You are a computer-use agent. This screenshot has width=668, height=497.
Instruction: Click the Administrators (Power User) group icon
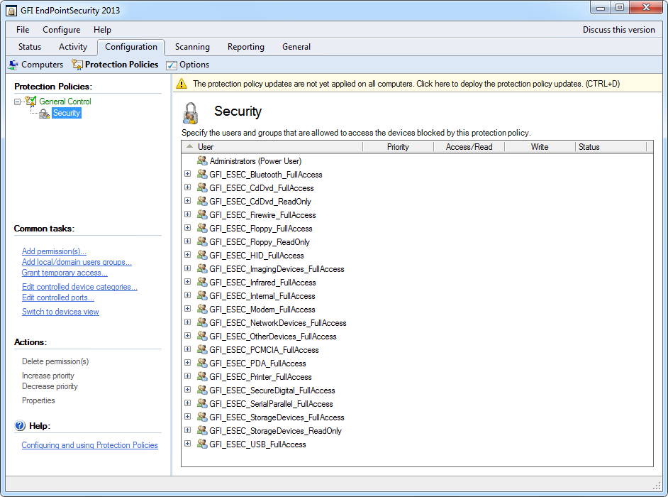click(202, 161)
